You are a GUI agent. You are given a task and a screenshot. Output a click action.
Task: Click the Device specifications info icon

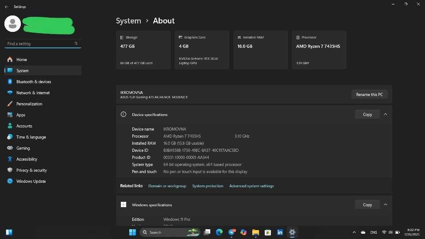[x=124, y=114]
